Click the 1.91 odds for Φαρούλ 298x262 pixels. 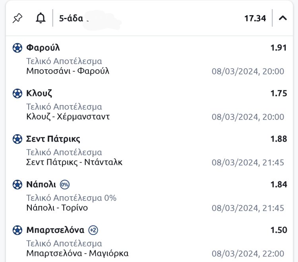click(279, 48)
